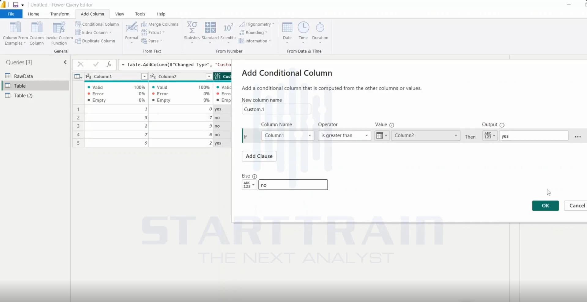
Task: Open the File tab
Action: coord(11,14)
